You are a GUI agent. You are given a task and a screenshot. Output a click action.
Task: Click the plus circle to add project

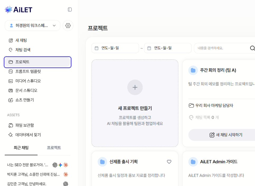(135, 87)
